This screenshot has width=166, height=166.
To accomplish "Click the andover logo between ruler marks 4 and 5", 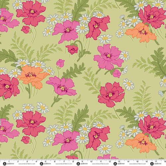I will (x=45, y=164).
